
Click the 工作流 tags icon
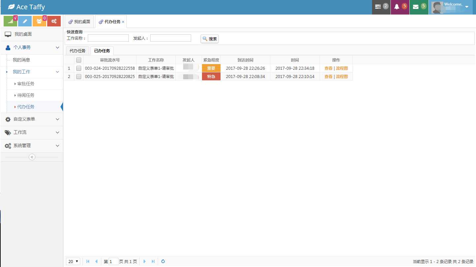coord(8,133)
